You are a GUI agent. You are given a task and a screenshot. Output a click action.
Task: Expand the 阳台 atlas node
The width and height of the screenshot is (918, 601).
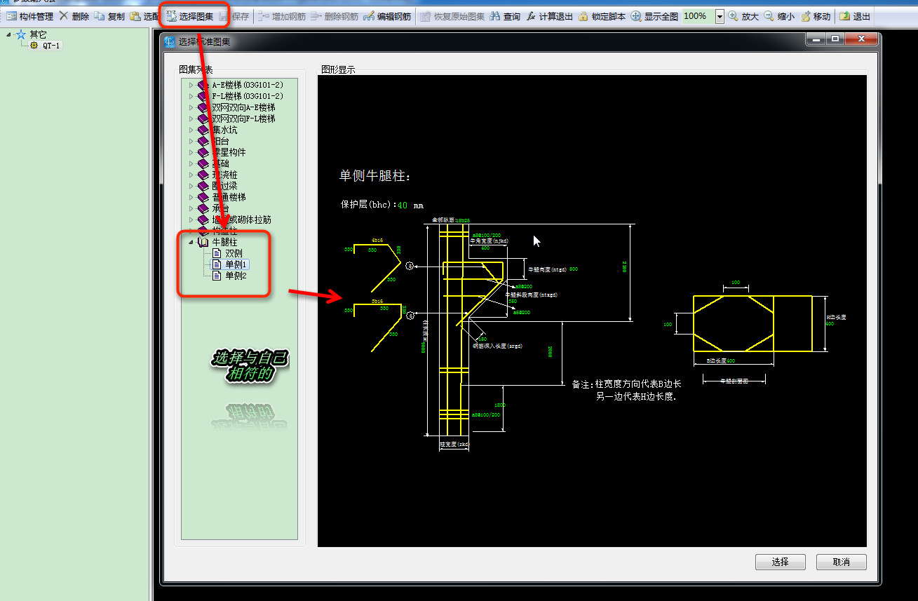(x=190, y=141)
